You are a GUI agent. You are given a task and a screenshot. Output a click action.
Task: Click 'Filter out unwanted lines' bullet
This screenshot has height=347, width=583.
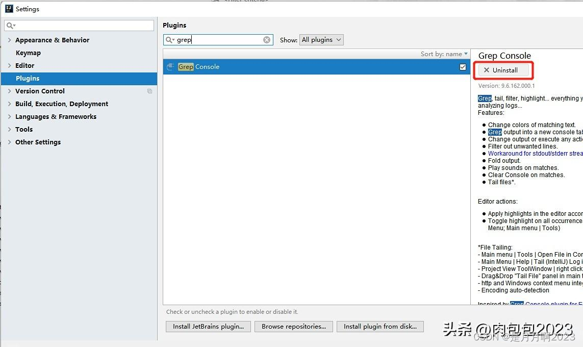click(523, 146)
